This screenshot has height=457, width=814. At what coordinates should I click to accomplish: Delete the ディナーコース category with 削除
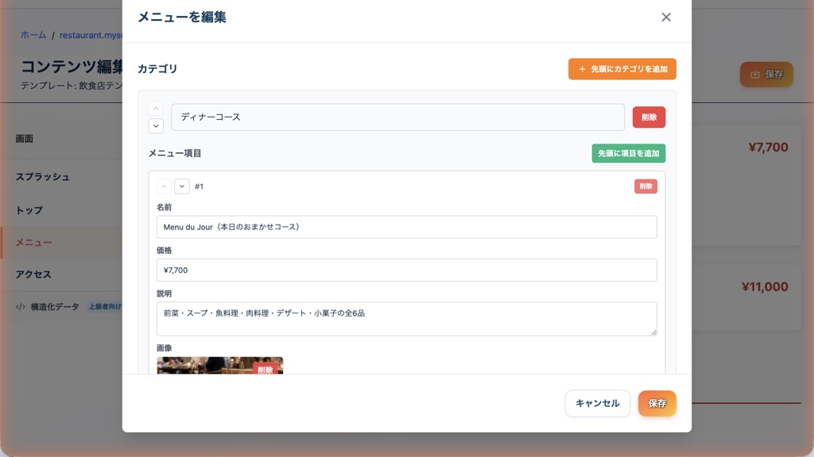[x=649, y=117]
